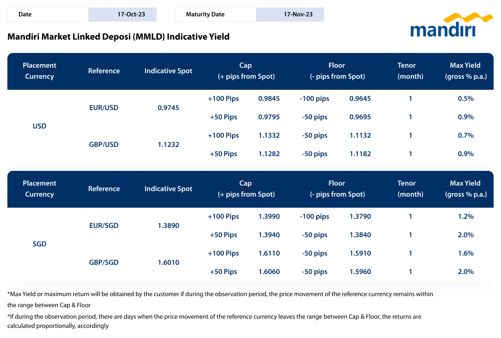Click "-100 pips" next to floor 0.9645

pos(315,99)
